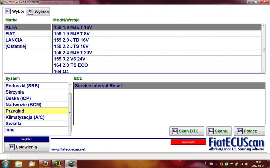Select model 159 1.9 MJET 8V
The image size is (270, 168).
[x=157, y=34]
